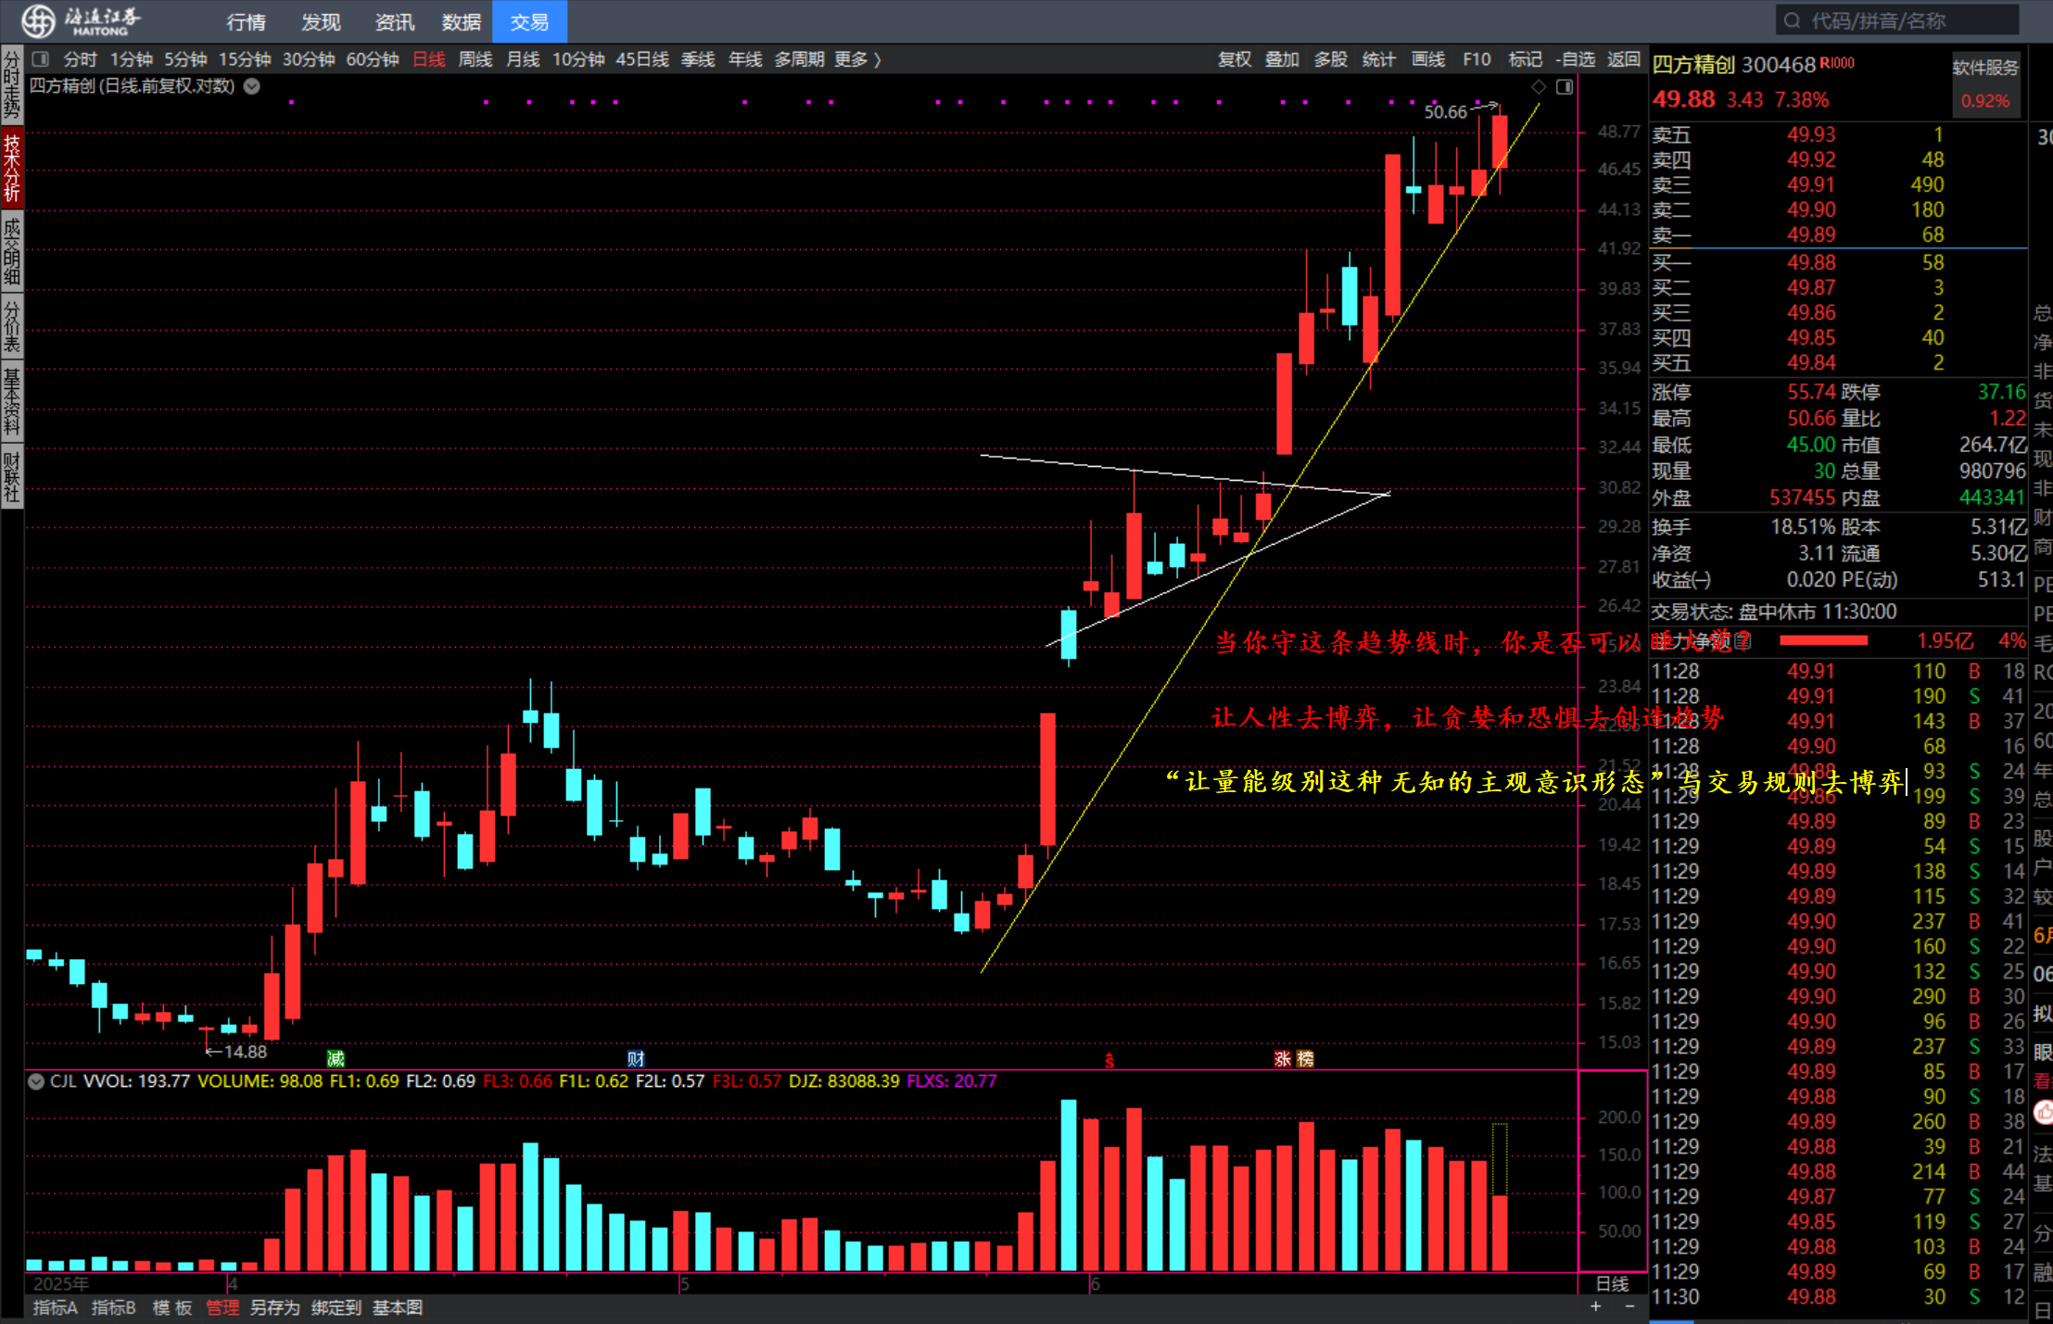Toggle the right side panel icon above chart
Image resolution: width=2053 pixels, height=1324 pixels.
click(1565, 87)
